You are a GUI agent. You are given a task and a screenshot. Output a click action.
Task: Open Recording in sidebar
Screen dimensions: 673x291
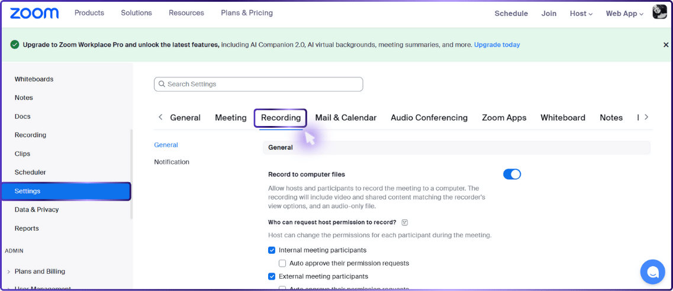pyautogui.click(x=30, y=135)
